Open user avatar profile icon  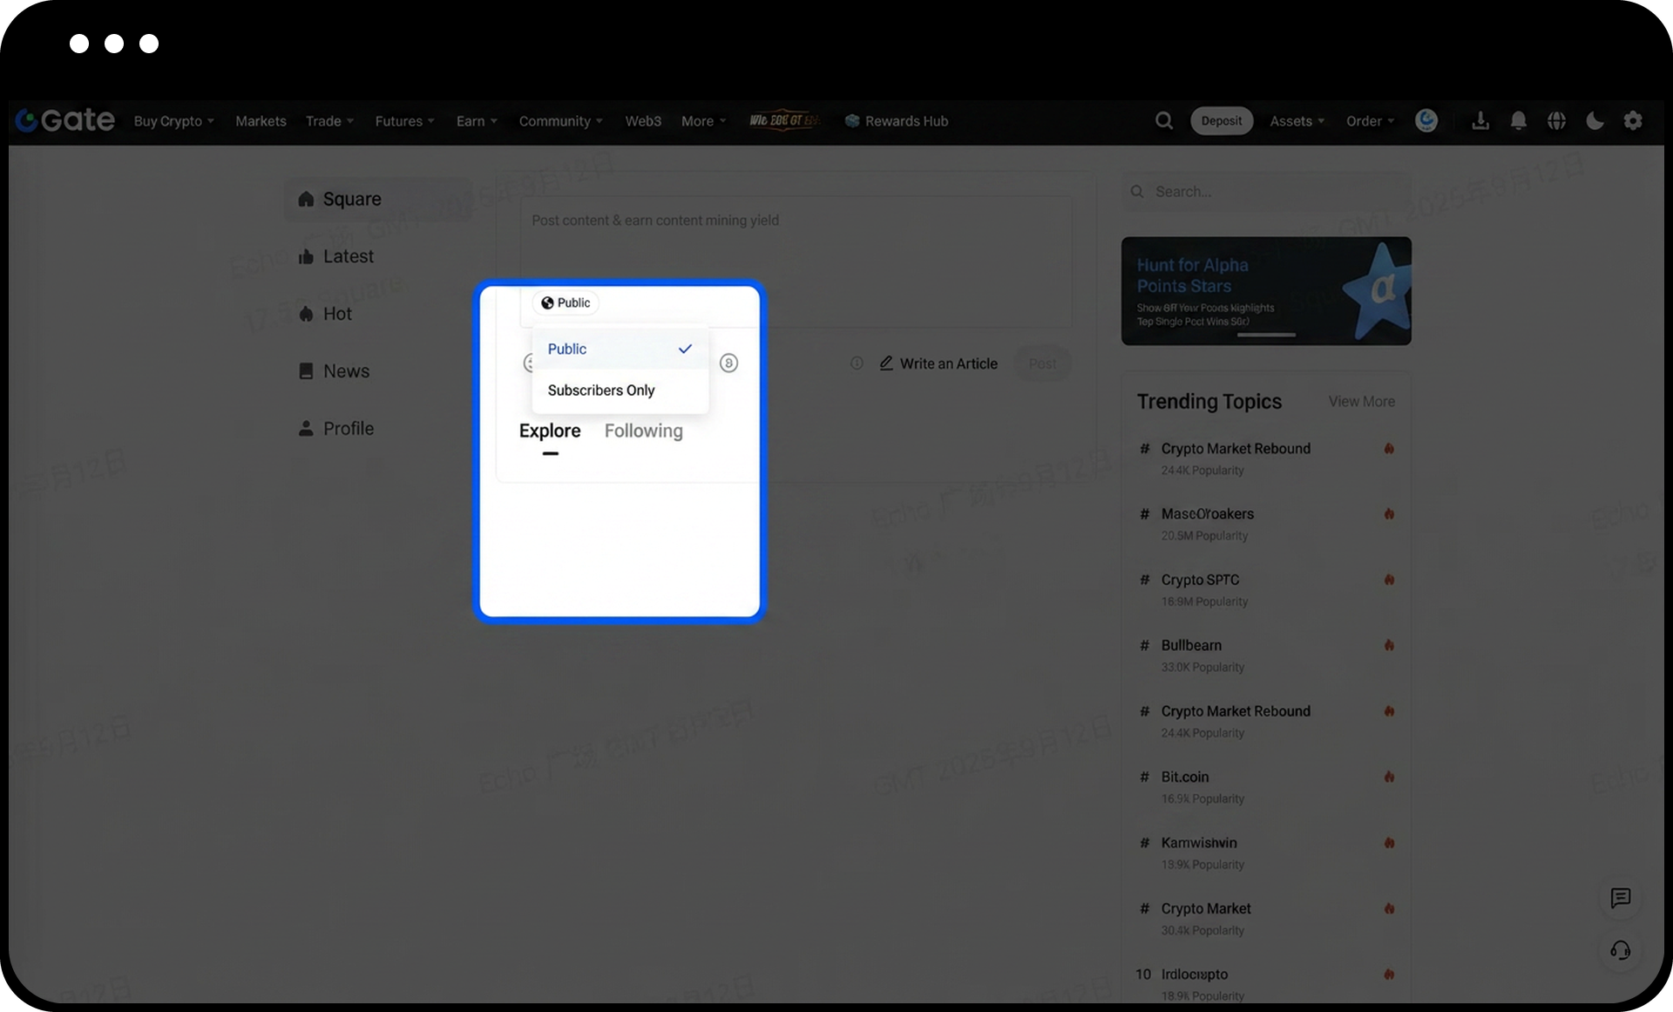[1426, 121]
